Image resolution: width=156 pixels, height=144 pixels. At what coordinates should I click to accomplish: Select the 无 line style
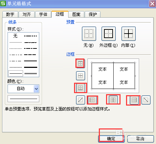click(x=15, y=36)
